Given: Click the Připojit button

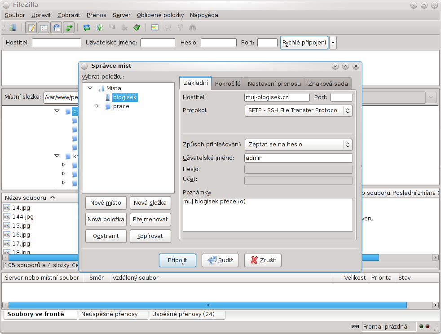Looking at the screenshot, I should pos(177,260).
